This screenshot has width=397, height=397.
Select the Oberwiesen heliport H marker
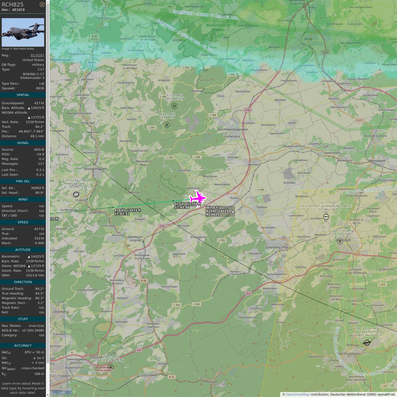coord(174,106)
